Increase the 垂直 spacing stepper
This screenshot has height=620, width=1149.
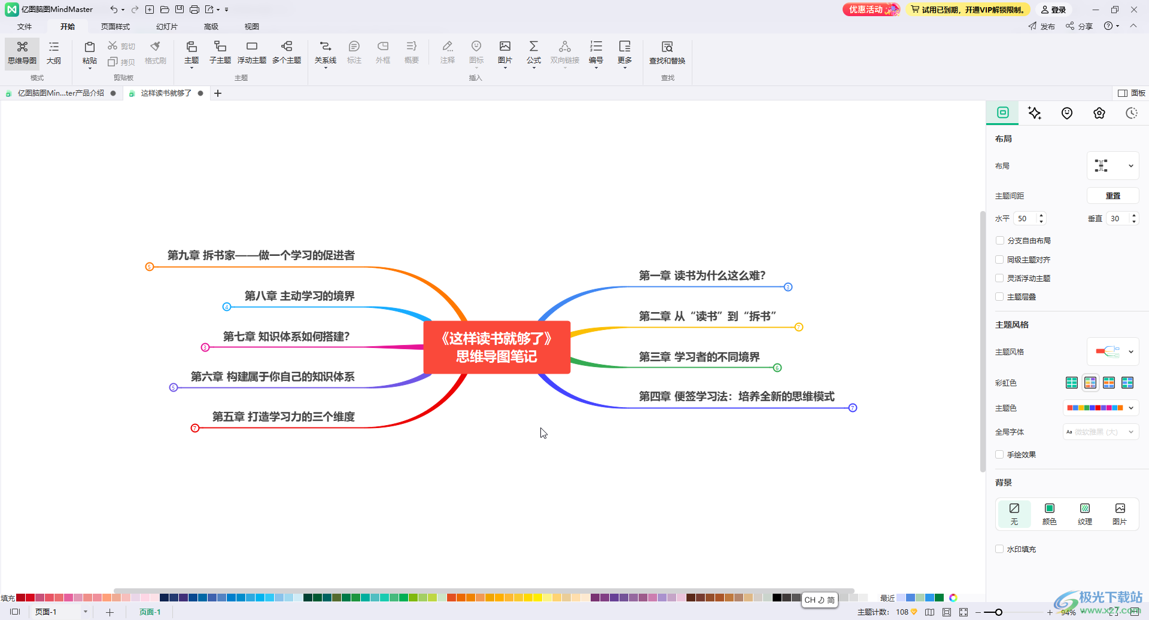coord(1134,215)
